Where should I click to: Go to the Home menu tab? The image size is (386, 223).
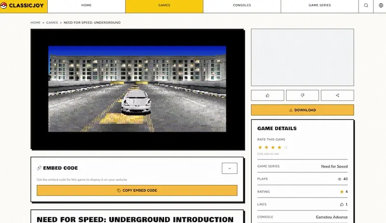[86, 5]
